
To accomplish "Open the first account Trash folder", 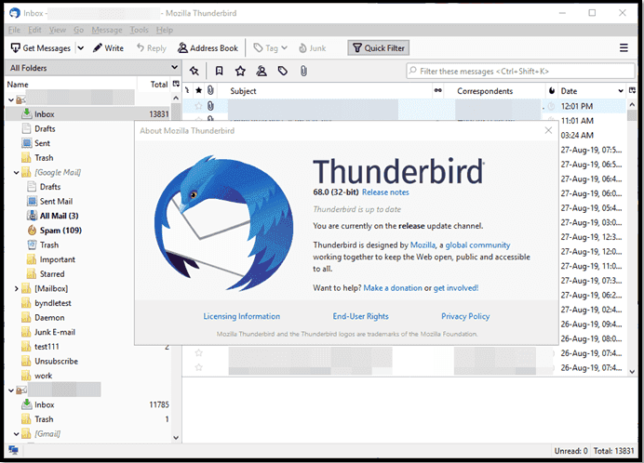I will click(44, 158).
